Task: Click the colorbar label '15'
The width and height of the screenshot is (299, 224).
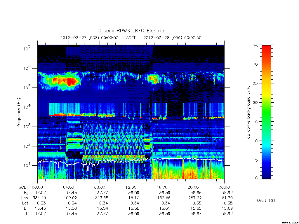Action: point(255,122)
